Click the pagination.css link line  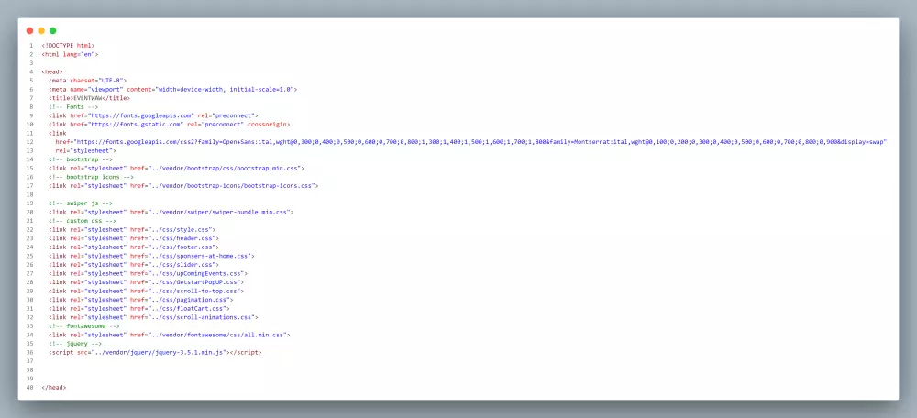(141, 300)
